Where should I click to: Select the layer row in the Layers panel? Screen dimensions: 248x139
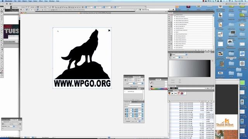click(x=134, y=92)
